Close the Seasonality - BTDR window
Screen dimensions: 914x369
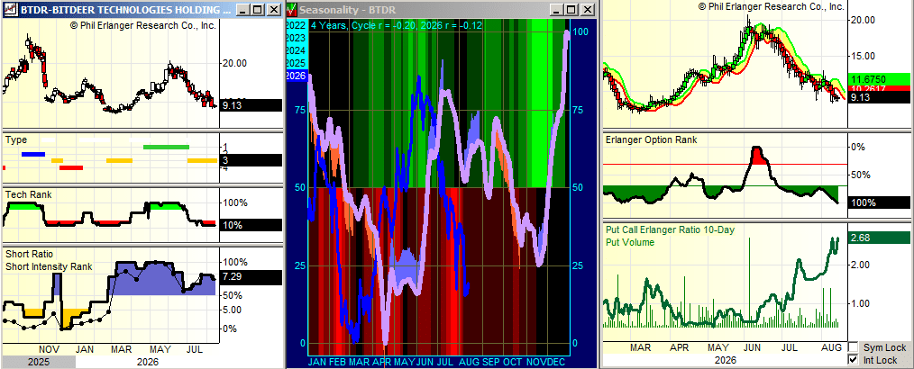point(587,9)
